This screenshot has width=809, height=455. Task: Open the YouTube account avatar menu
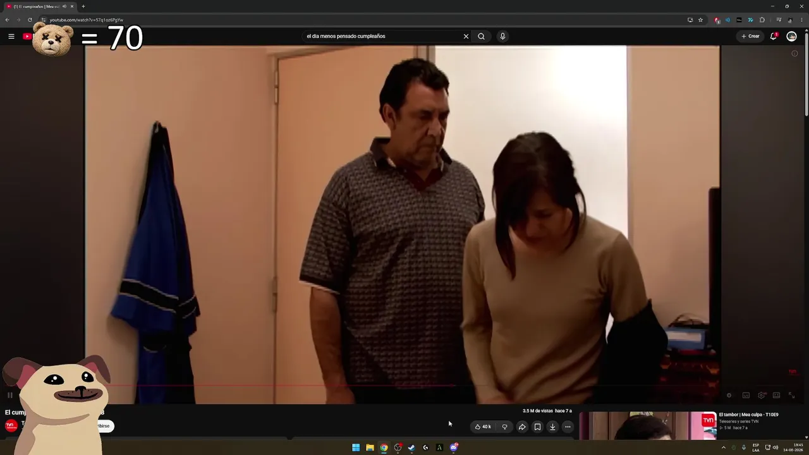pos(791,36)
